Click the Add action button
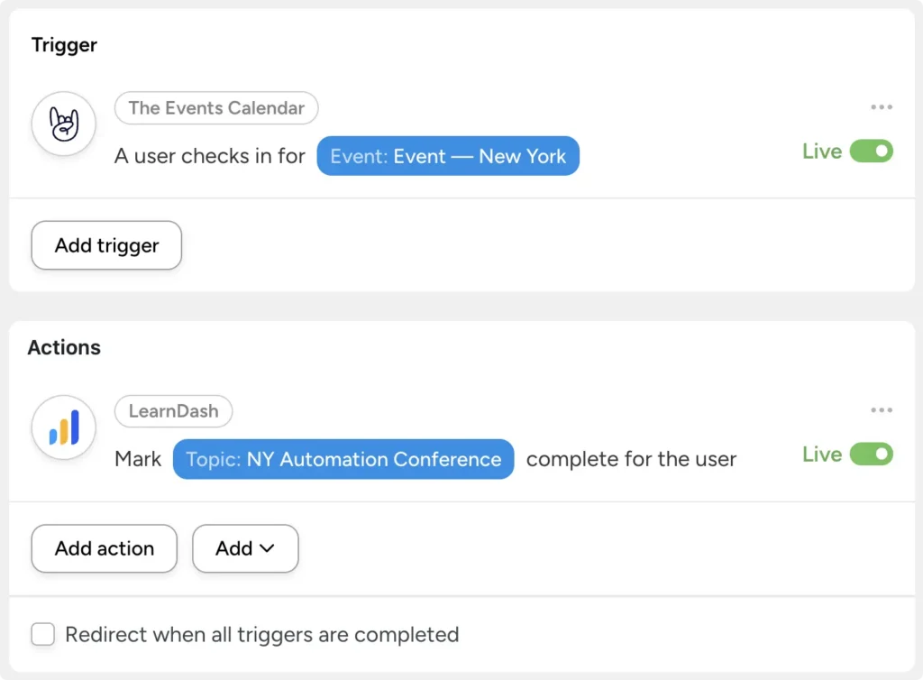The width and height of the screenshot is (923, 680). click(x=105, y=548)
